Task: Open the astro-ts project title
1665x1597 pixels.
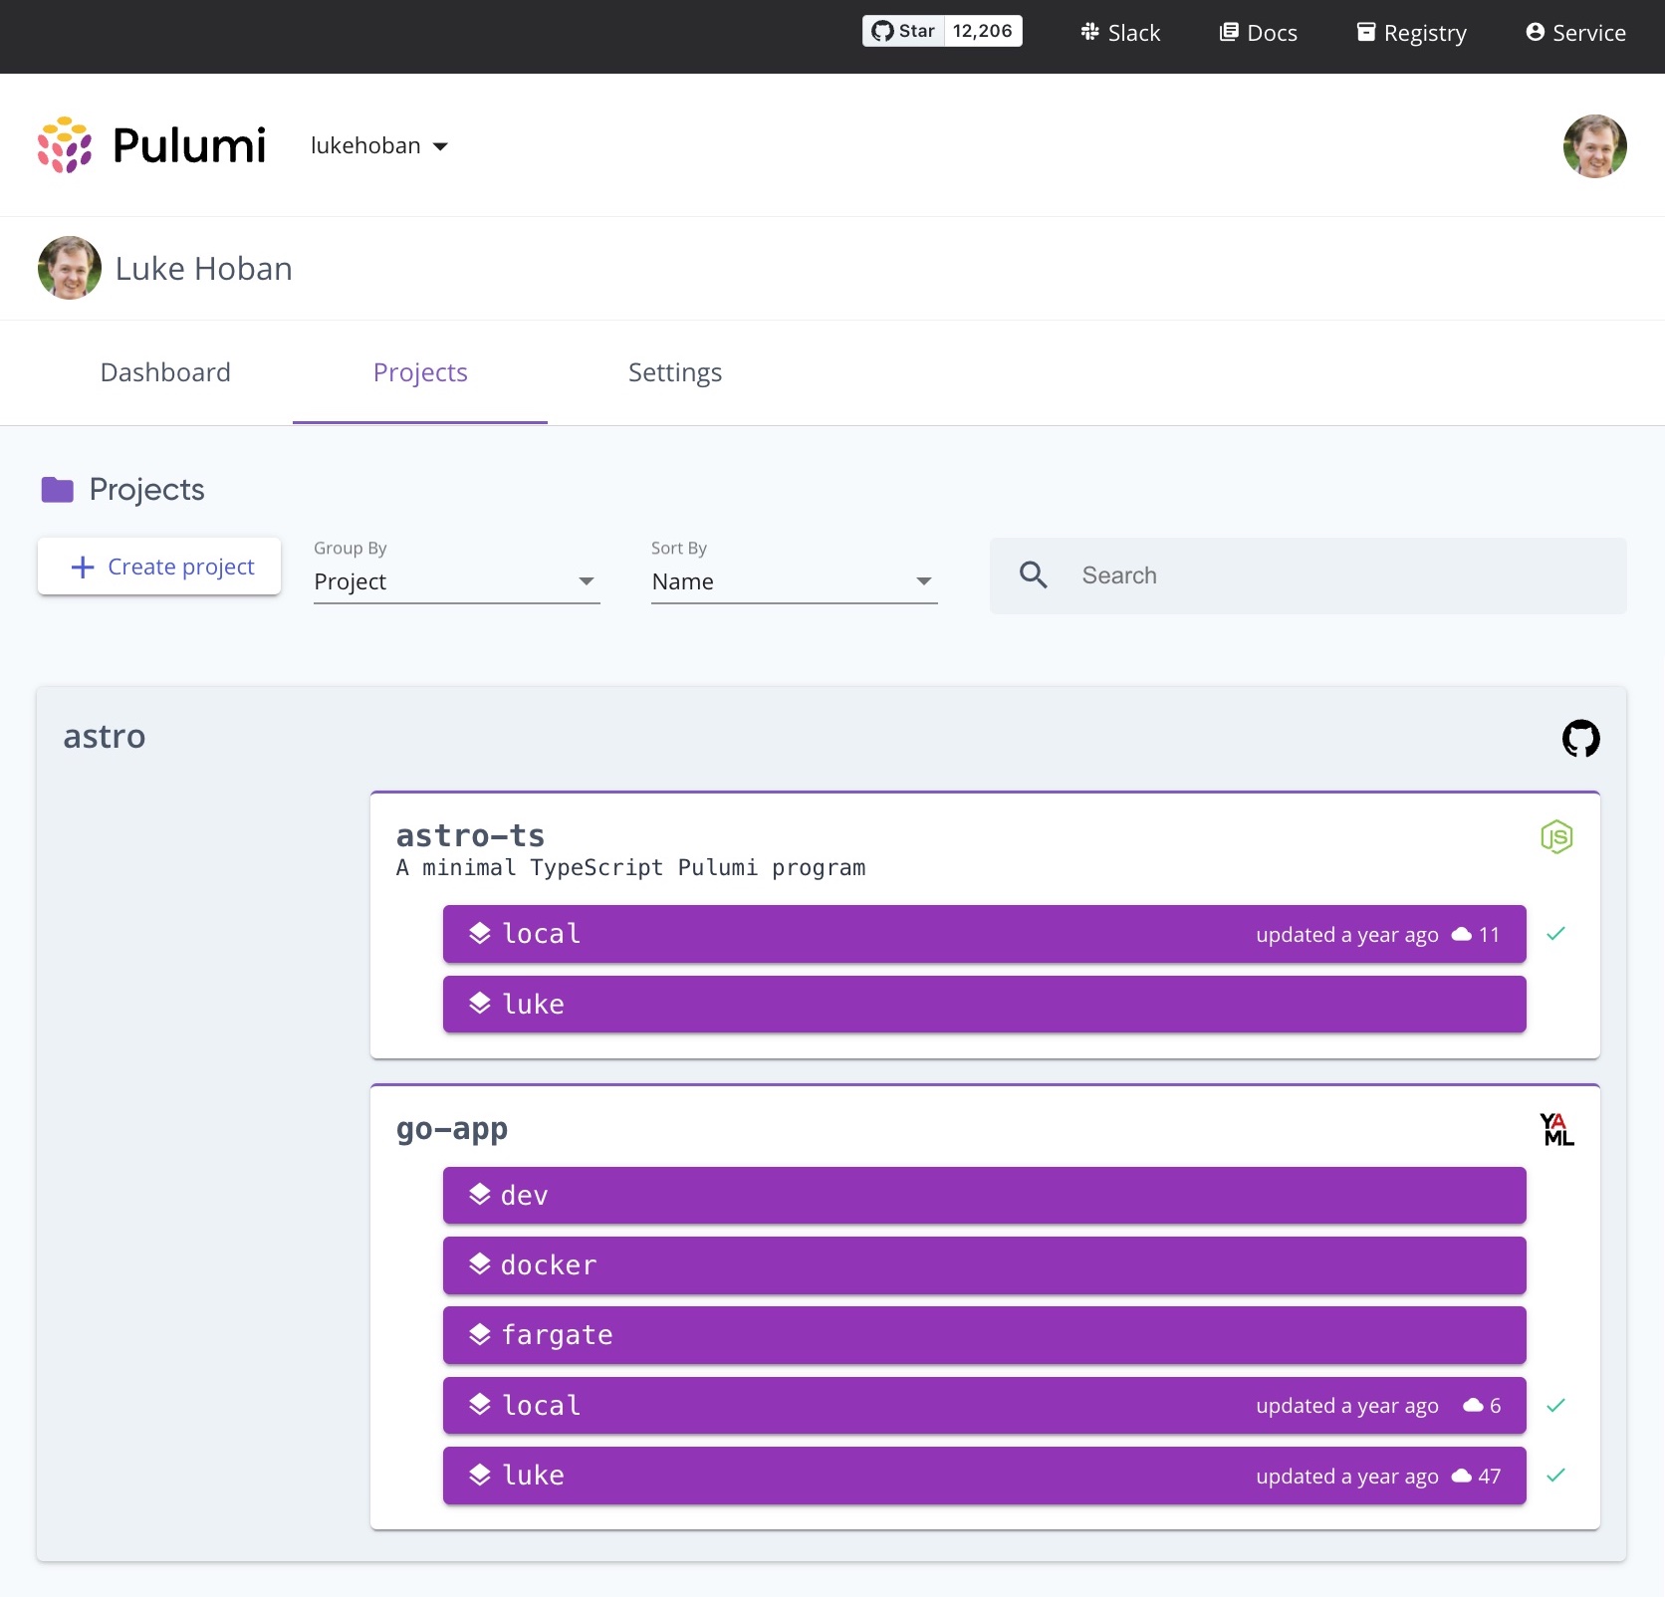Action: pos(471,835)
